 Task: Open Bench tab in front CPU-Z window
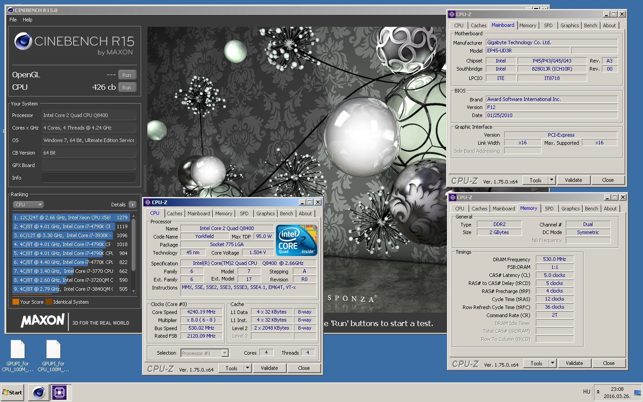[287, 214]
